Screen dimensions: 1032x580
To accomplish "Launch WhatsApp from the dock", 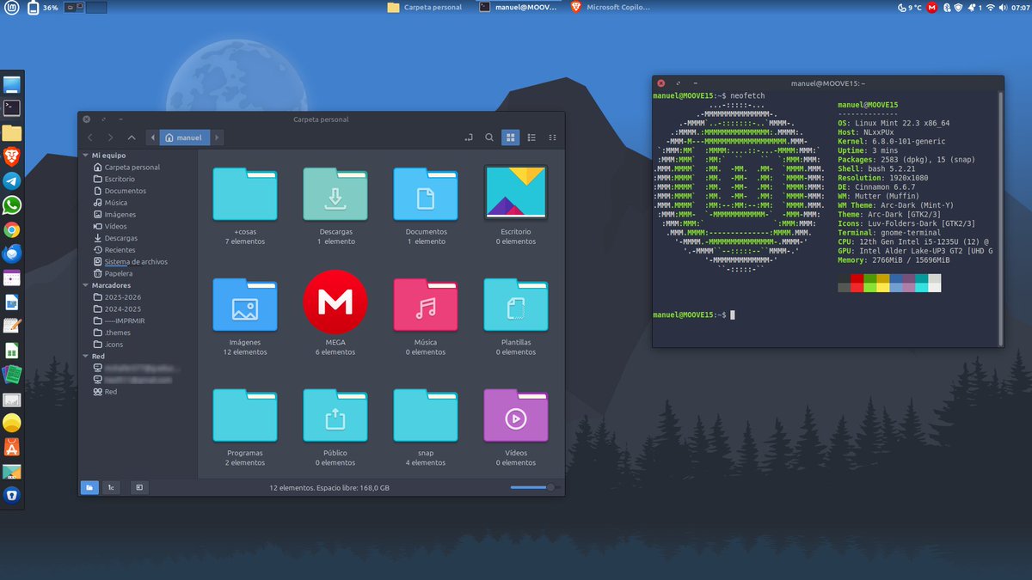I will coord(12,205).
